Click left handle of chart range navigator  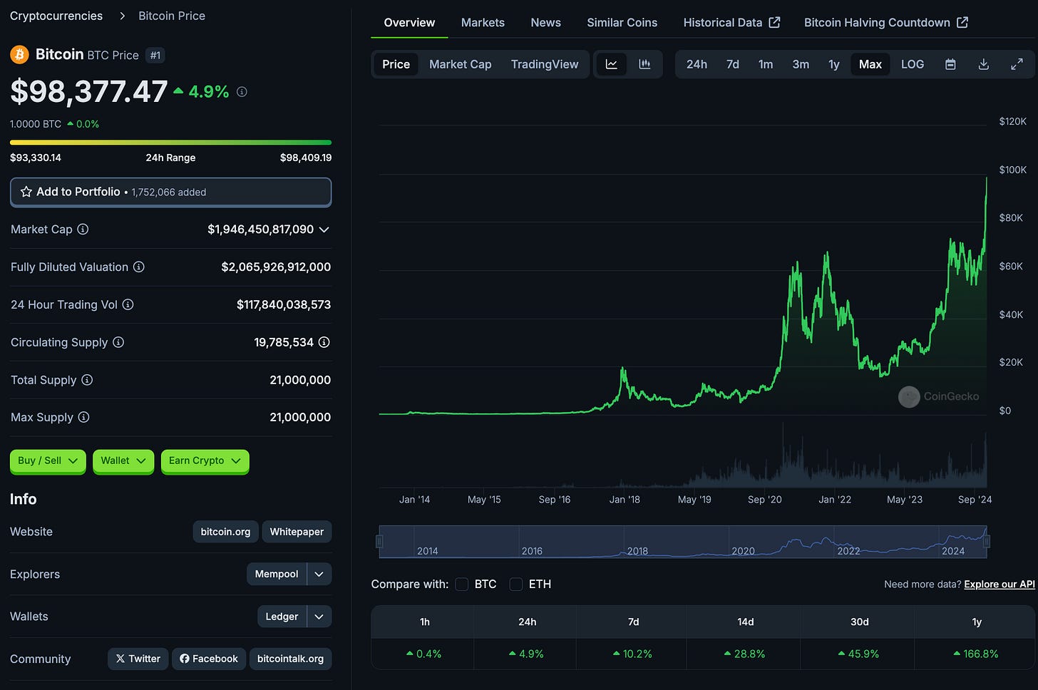379,542
